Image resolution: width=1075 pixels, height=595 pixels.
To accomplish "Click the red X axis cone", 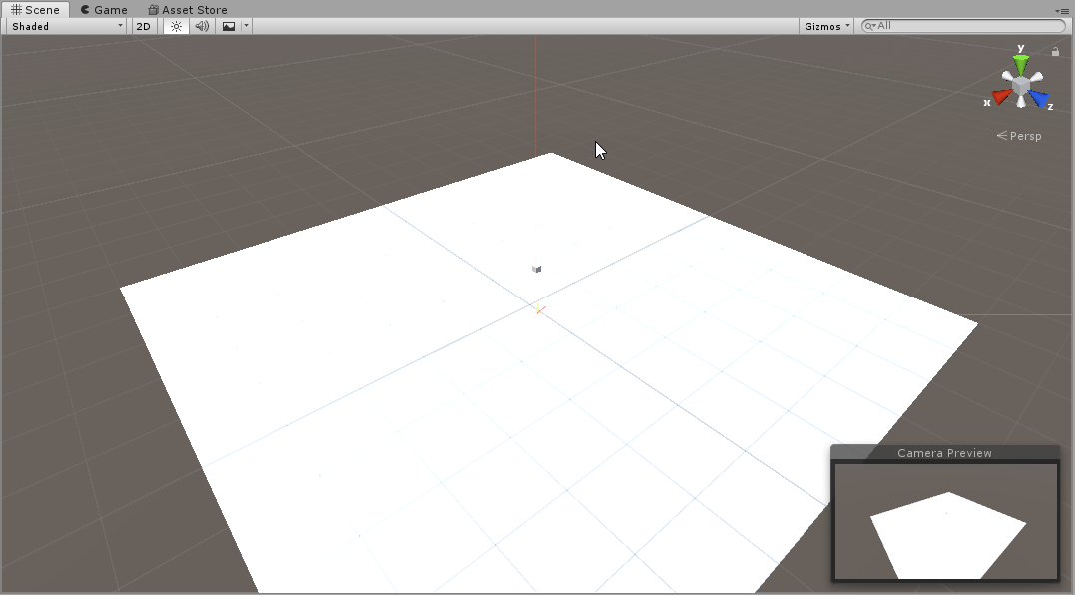I will click(x=1002, y=96).
